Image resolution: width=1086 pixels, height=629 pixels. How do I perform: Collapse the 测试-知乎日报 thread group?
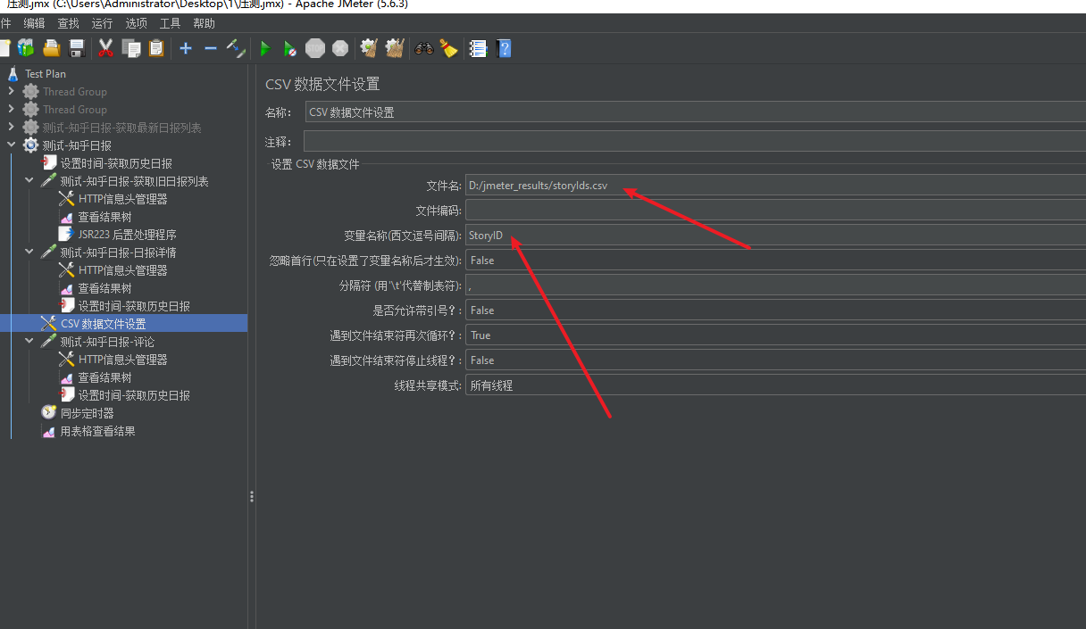[11, 145]
